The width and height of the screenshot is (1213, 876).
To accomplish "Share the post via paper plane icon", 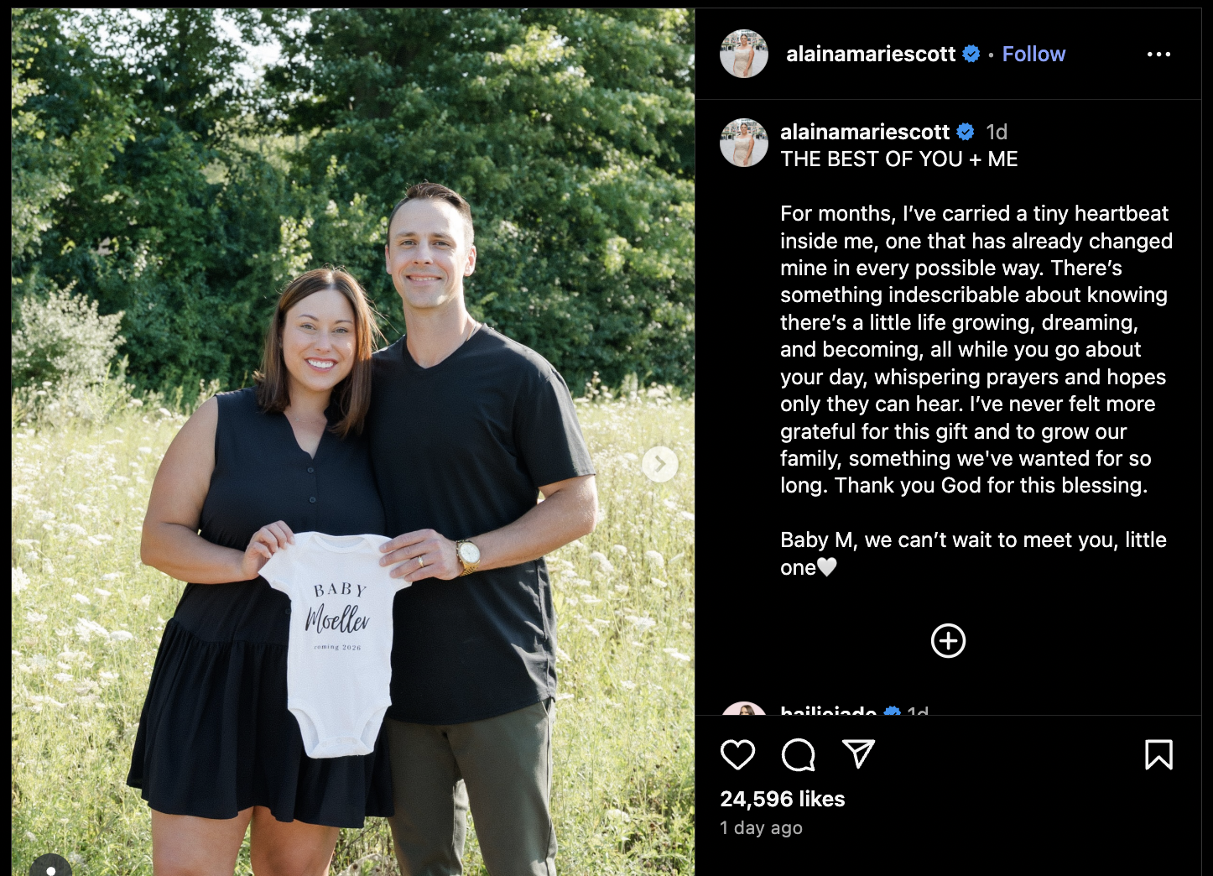I will pos(858,754).
